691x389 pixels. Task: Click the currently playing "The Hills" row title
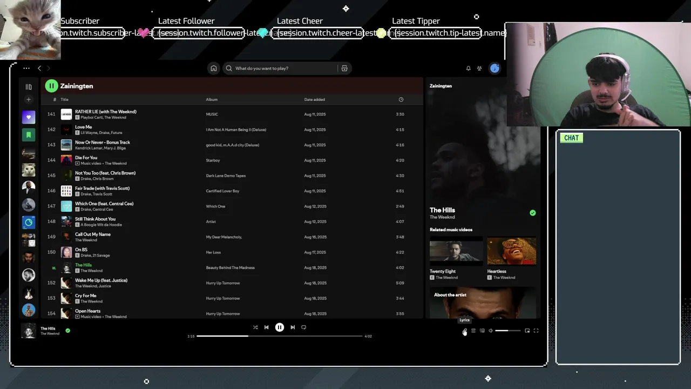pyautogui.click(x=83, y=265)
